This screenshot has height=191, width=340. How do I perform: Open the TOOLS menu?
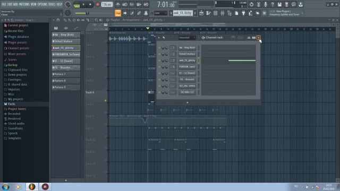pos(52,4)
